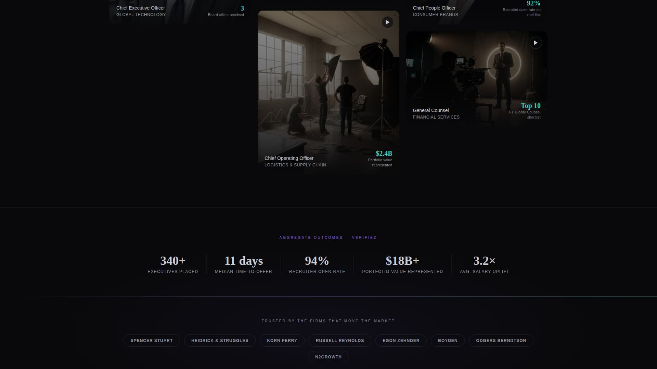657x369 pixels.
Task: Click the 94% recruiter open rate stat
Action: 317,264
